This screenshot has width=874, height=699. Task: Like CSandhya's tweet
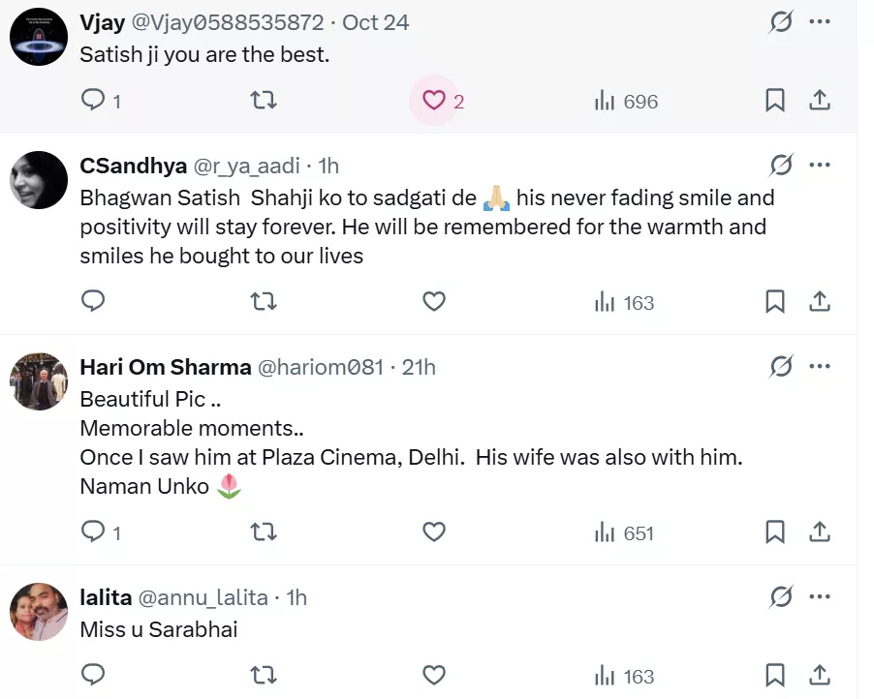pos(434,302)
